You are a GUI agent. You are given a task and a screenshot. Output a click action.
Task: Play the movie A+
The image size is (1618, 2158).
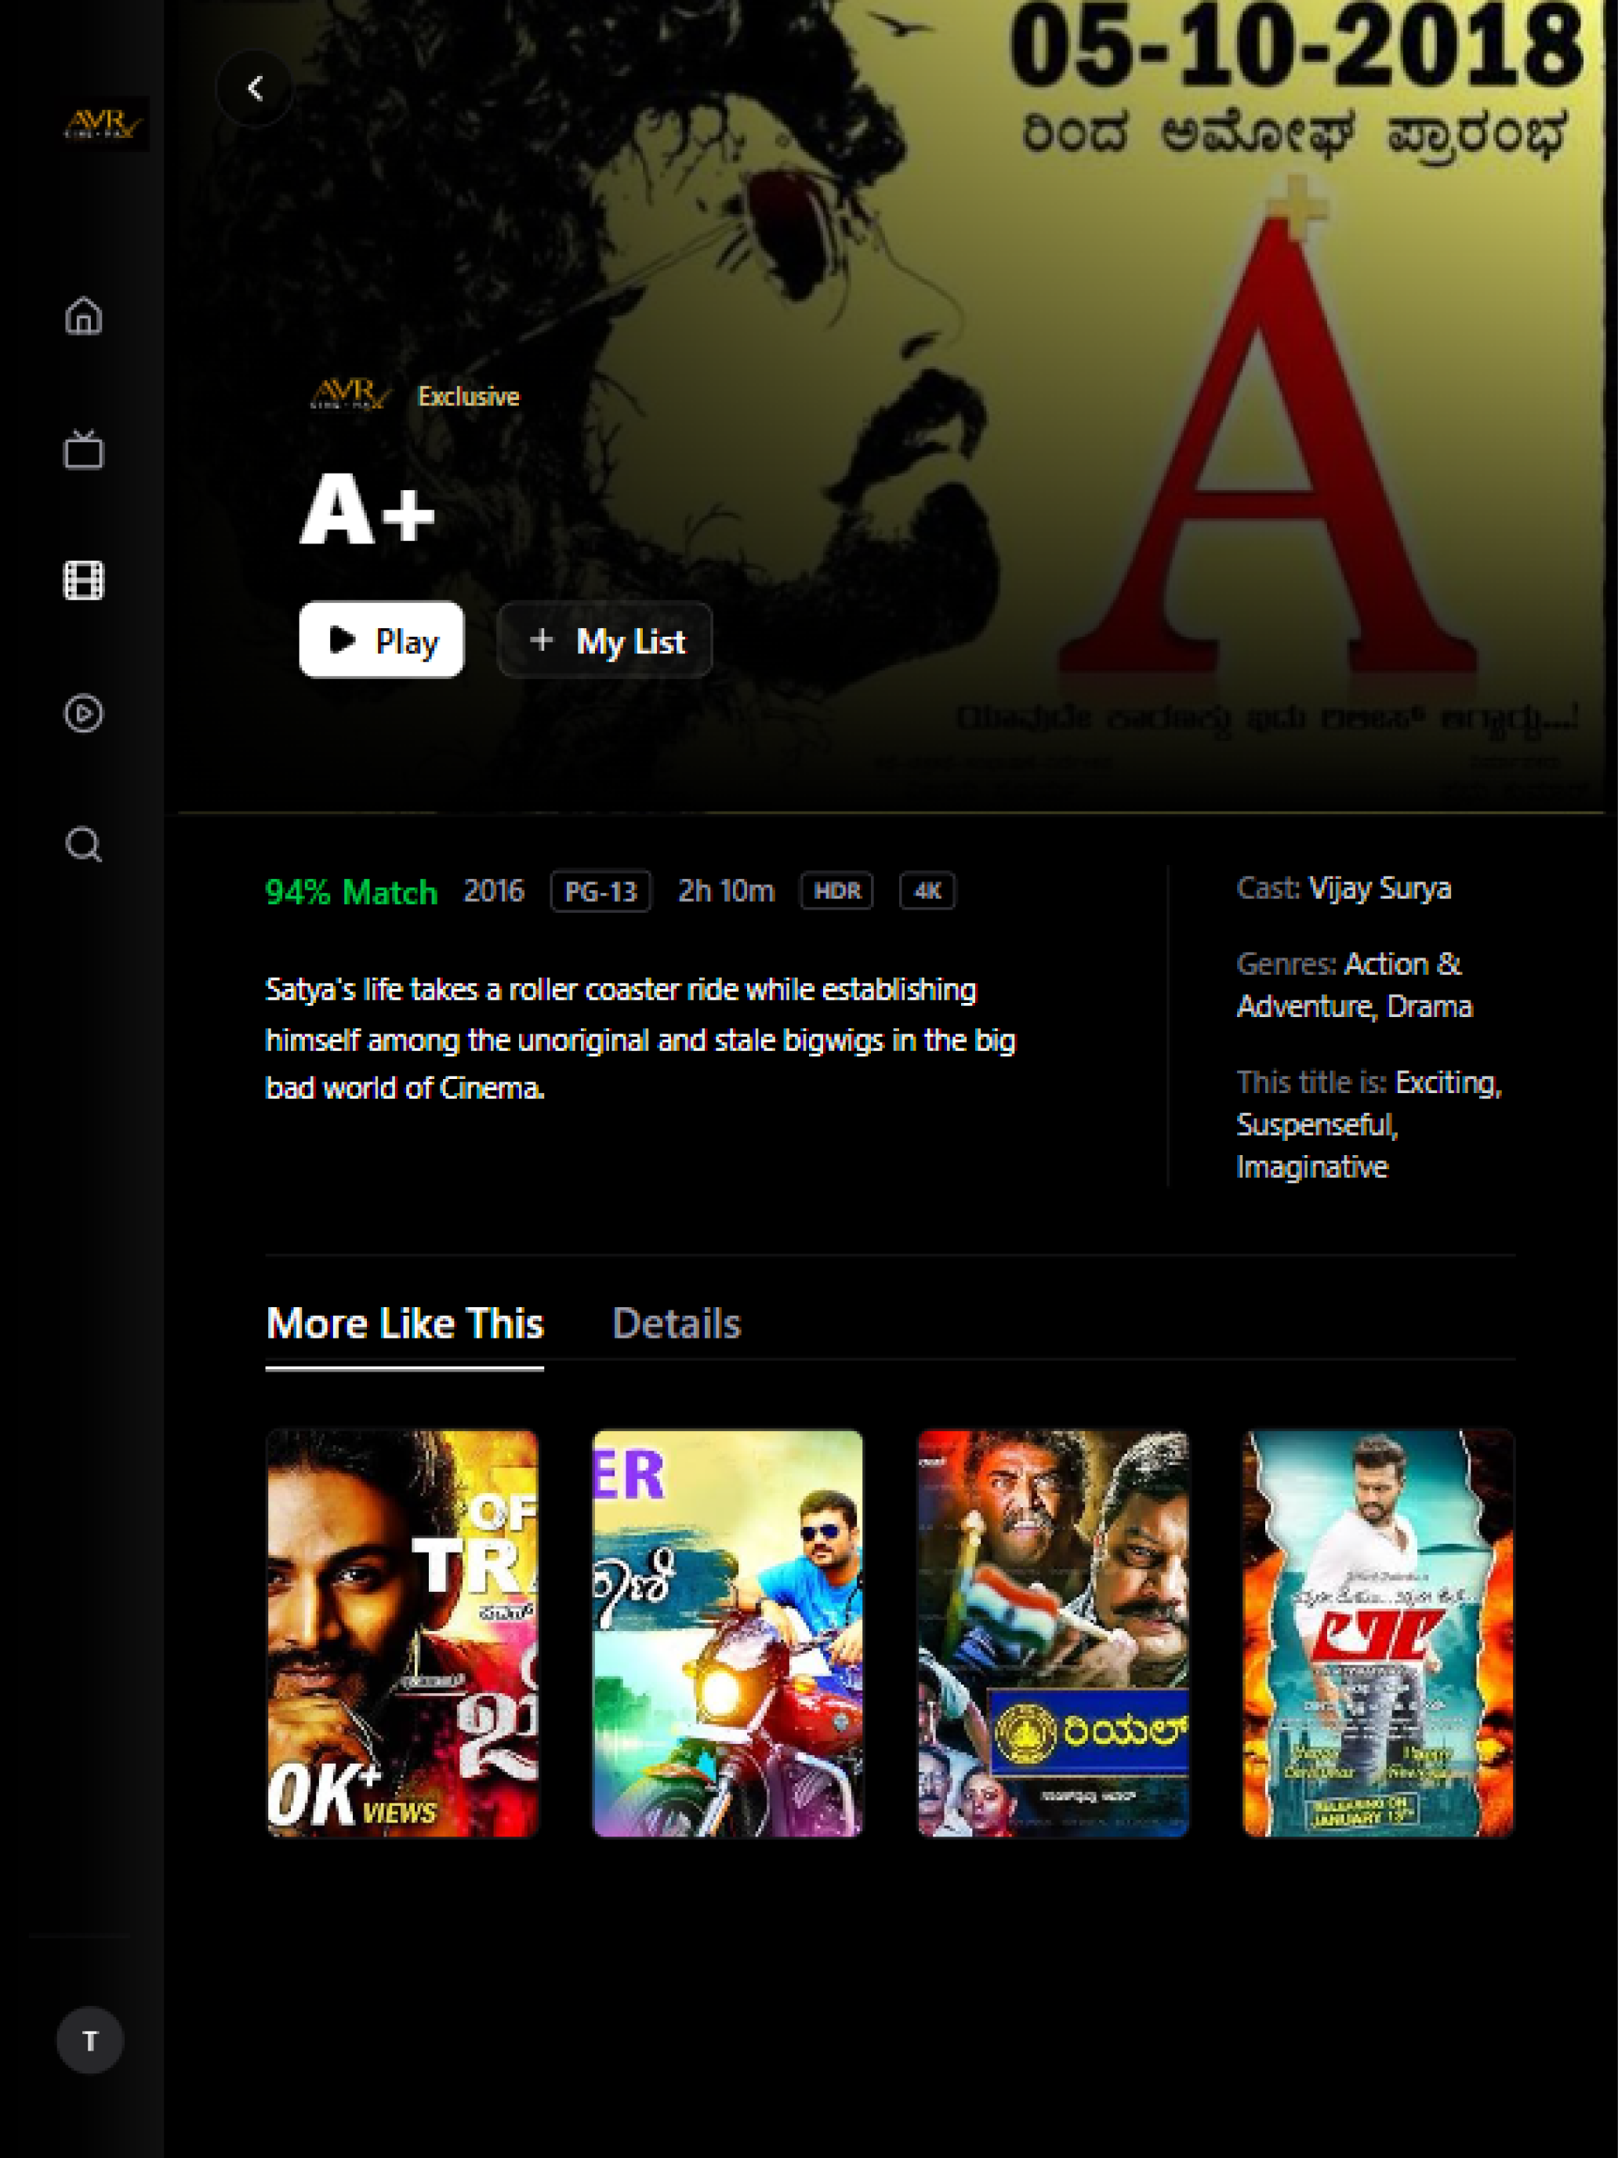[x=381, y=640]
